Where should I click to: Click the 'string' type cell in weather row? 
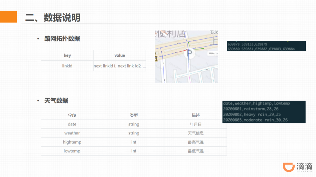tap(134, 133)
